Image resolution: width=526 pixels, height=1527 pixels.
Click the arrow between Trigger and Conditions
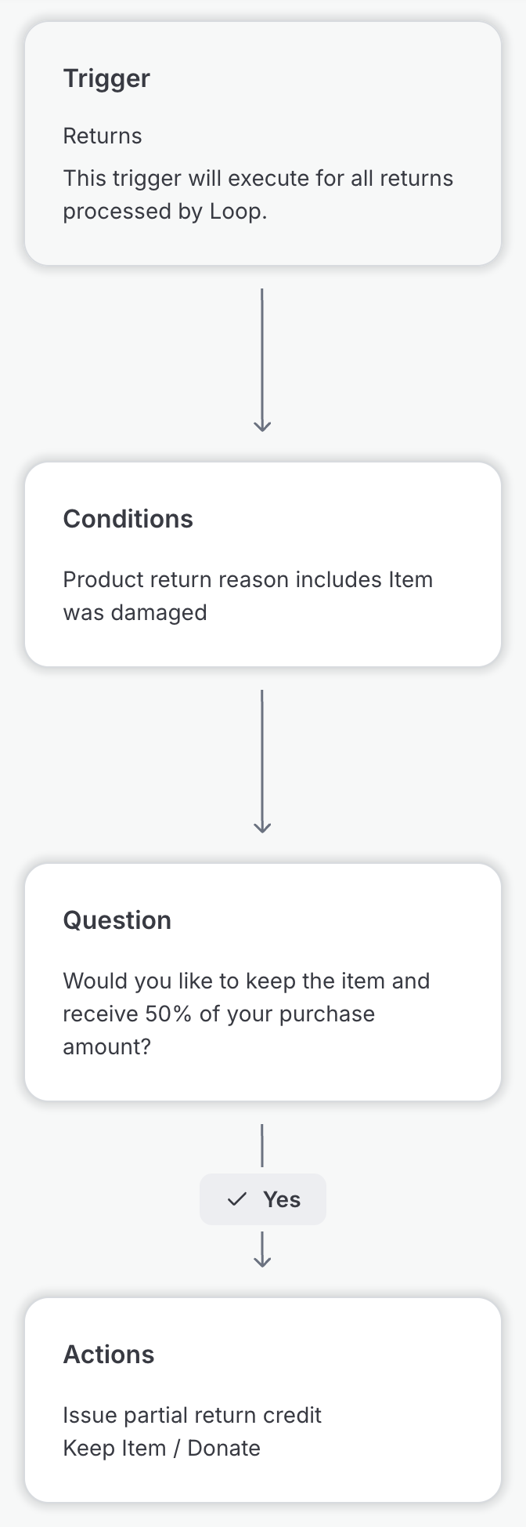point(262,359)
